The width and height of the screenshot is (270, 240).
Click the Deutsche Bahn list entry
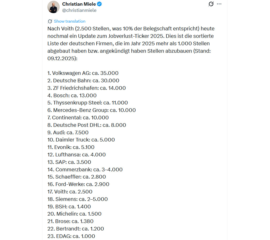pyautogui.click(x=83, y=81)
